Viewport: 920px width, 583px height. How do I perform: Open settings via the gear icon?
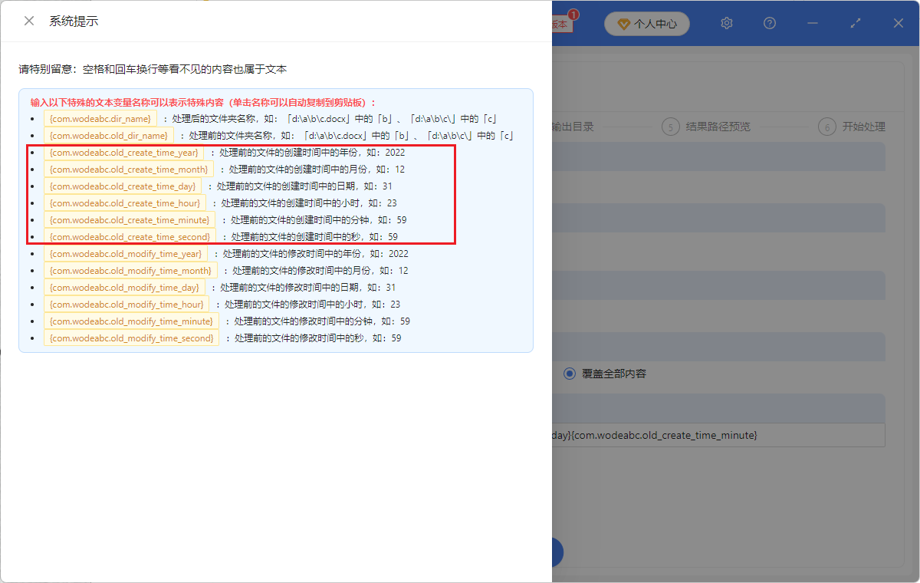pyautogui.click(x=726, y=23)
